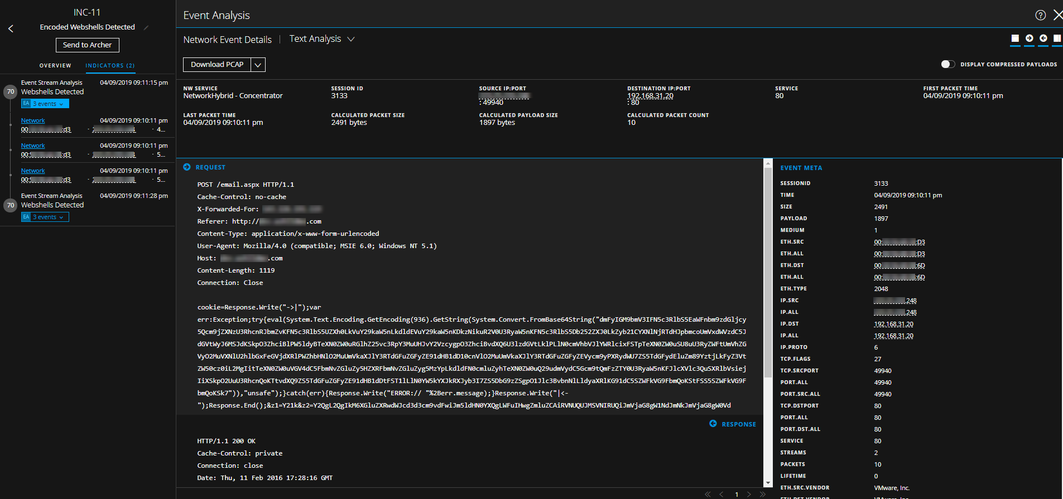Image resolution: width=1063 pixels, height=499 pixels.
Task: Close the Event Analysis panel
Action: 1057,15
